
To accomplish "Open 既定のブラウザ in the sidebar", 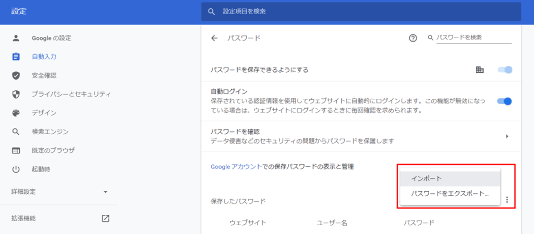I will pyautogui.click(x=53, y=150).
